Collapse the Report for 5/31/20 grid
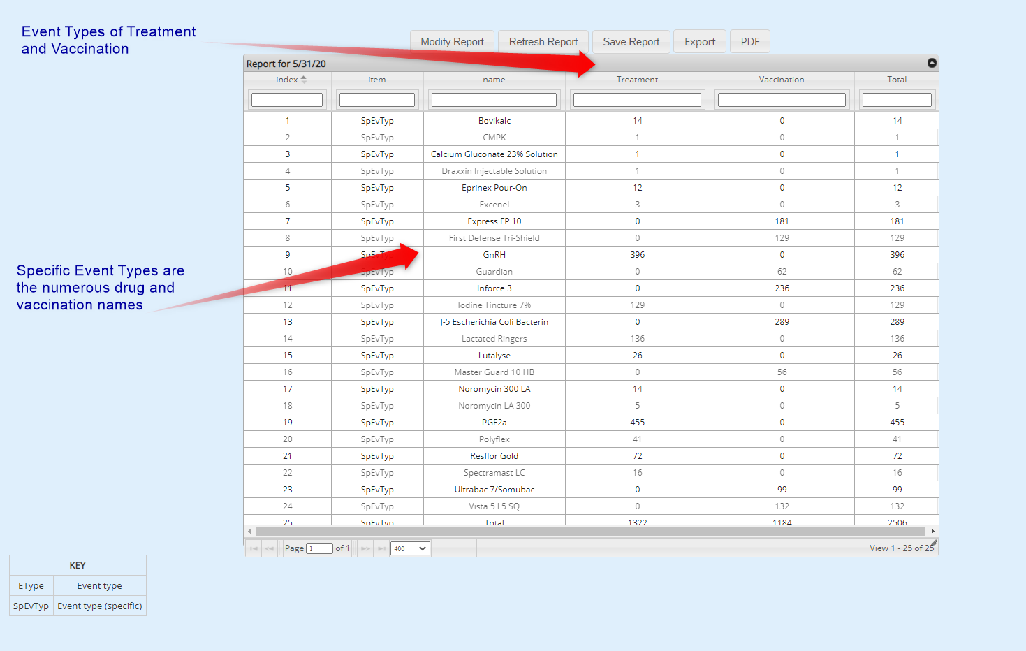1026x651 pixels. coord(932,63)
